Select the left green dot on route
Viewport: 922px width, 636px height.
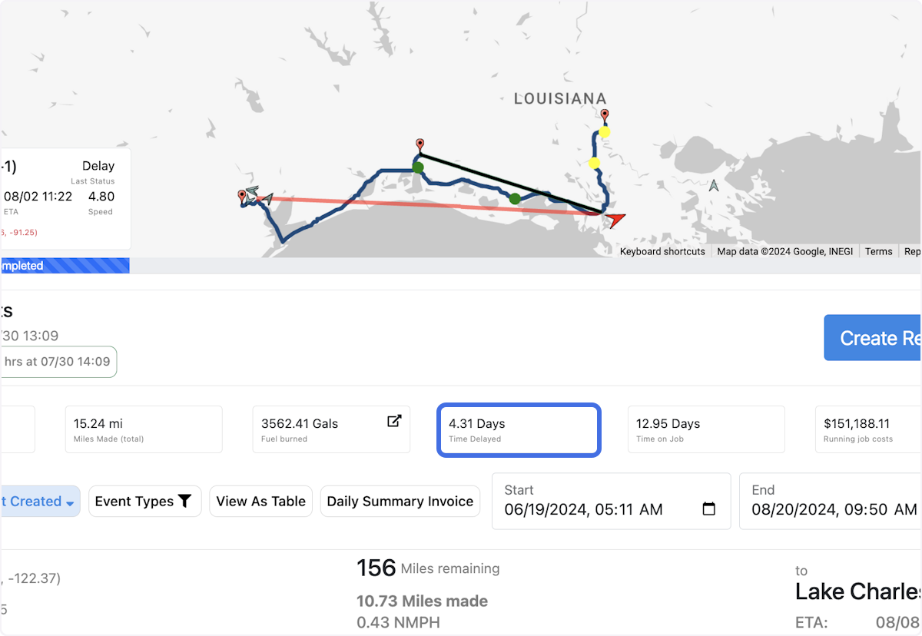pyautogui.click(x=418, y=167)
